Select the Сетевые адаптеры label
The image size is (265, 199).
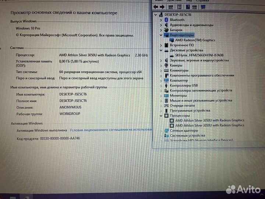click(x=184, y=130)
